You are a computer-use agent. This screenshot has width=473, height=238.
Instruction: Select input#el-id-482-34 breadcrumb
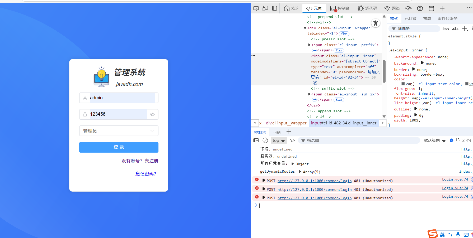[x=344, y=123]
